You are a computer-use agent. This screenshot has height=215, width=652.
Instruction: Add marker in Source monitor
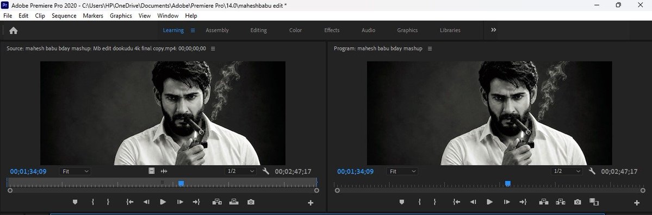click(x=75, y=202)
